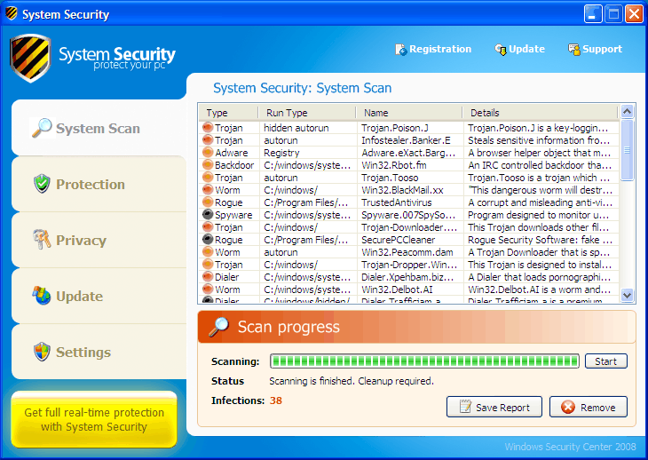Click the magnifier icon beside System Scan
Screen dimensions: 648x460
[x=42, y=128]
